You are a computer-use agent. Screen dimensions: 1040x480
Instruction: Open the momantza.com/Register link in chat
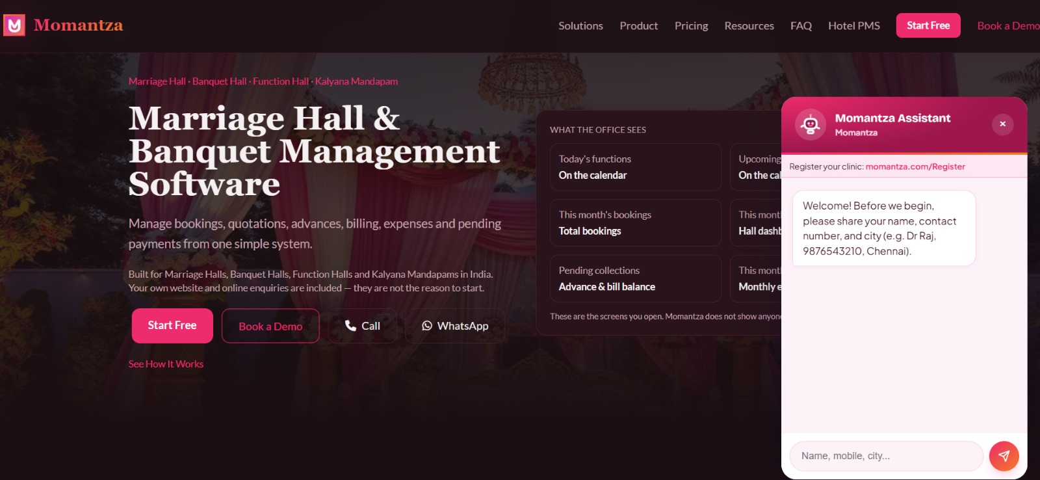coord(915,167)
